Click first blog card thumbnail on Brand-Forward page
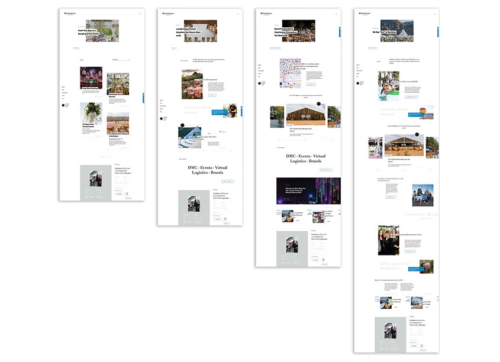This screenshot has width=500, height=362. [x=288, y=216]
